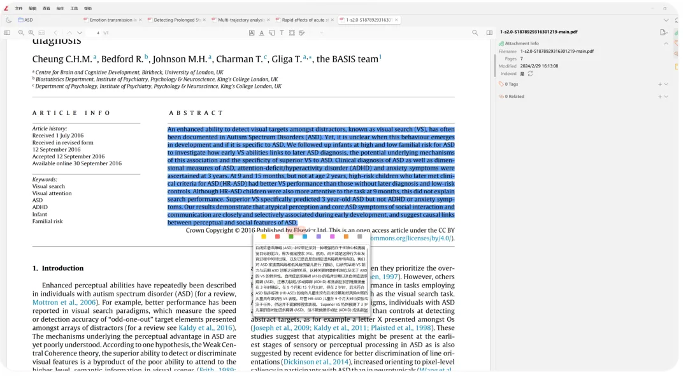The width and height of the screenshot is (688, 379).
Task: Open the tab list dropdown chevron
Action: point(666,20)
